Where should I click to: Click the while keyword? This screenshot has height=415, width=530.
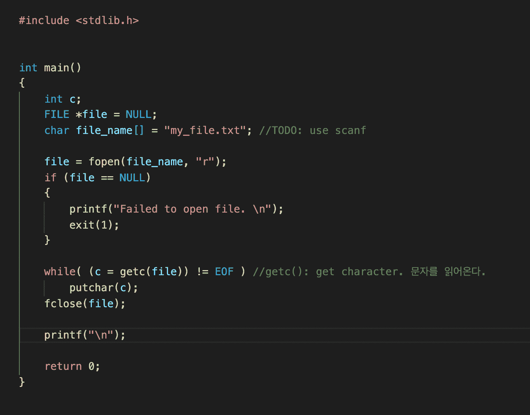point(60,272)
